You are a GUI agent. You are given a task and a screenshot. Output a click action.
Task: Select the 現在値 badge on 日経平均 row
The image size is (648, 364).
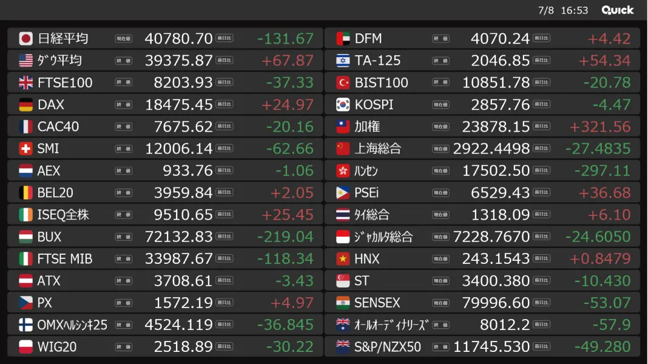[x=123, y=38]
